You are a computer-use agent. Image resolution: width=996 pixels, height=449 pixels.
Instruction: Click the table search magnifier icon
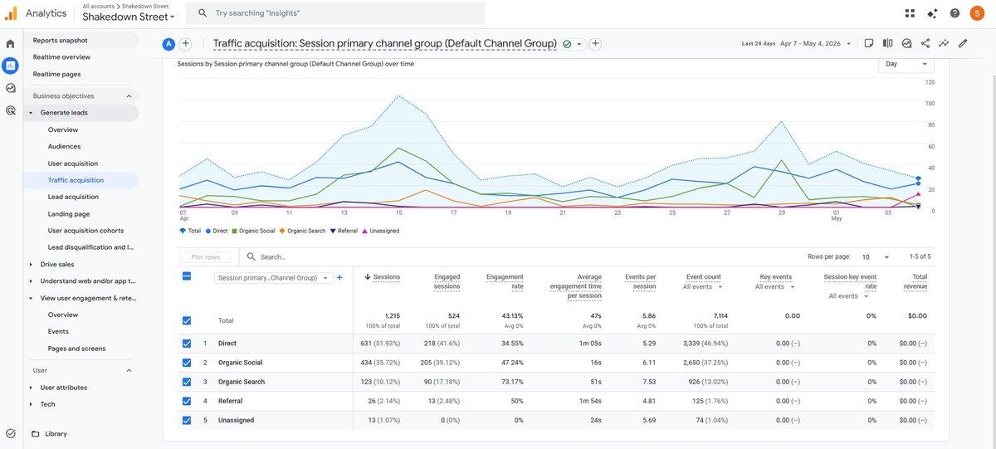(251, 257)
